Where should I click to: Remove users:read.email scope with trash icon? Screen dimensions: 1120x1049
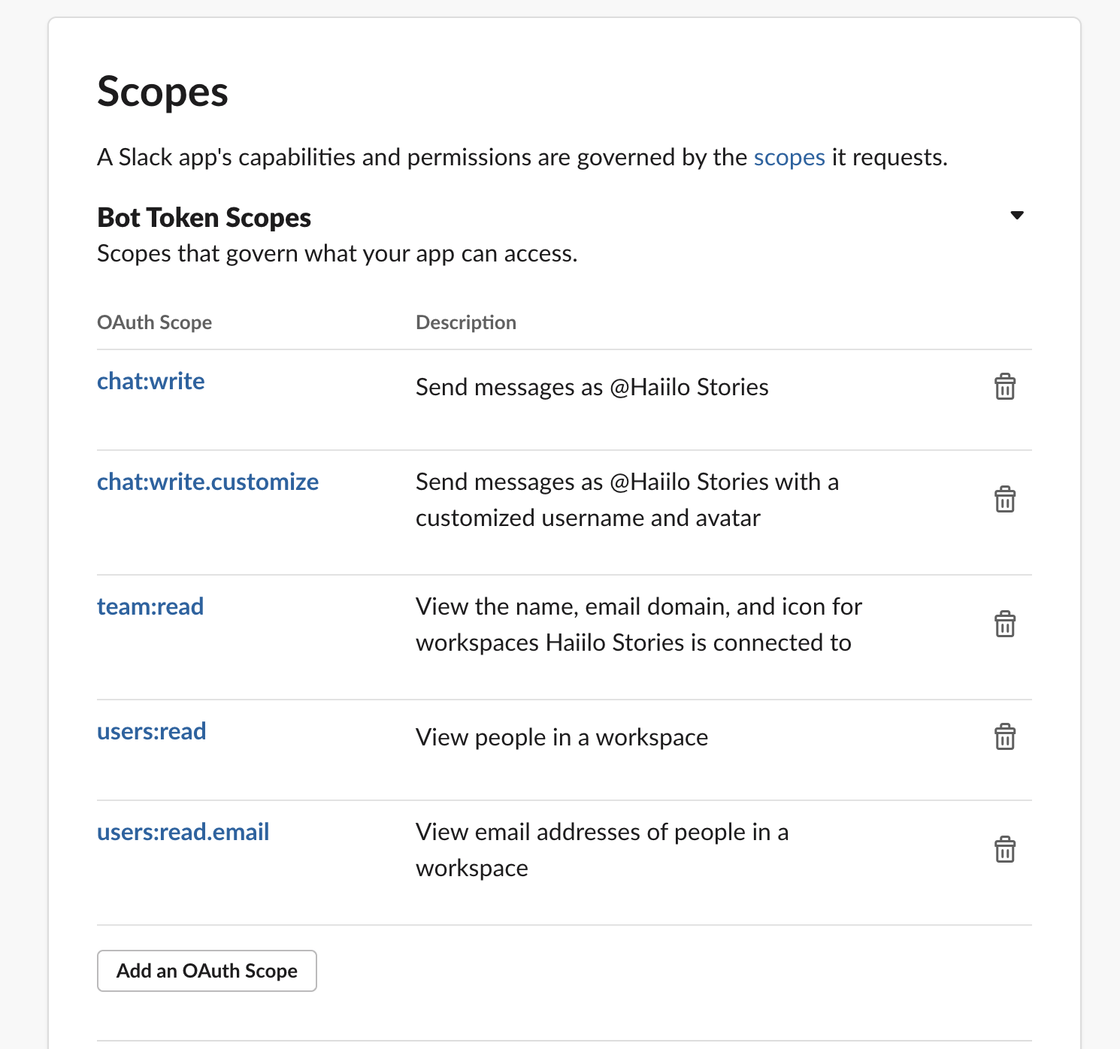pos(1004,850)
